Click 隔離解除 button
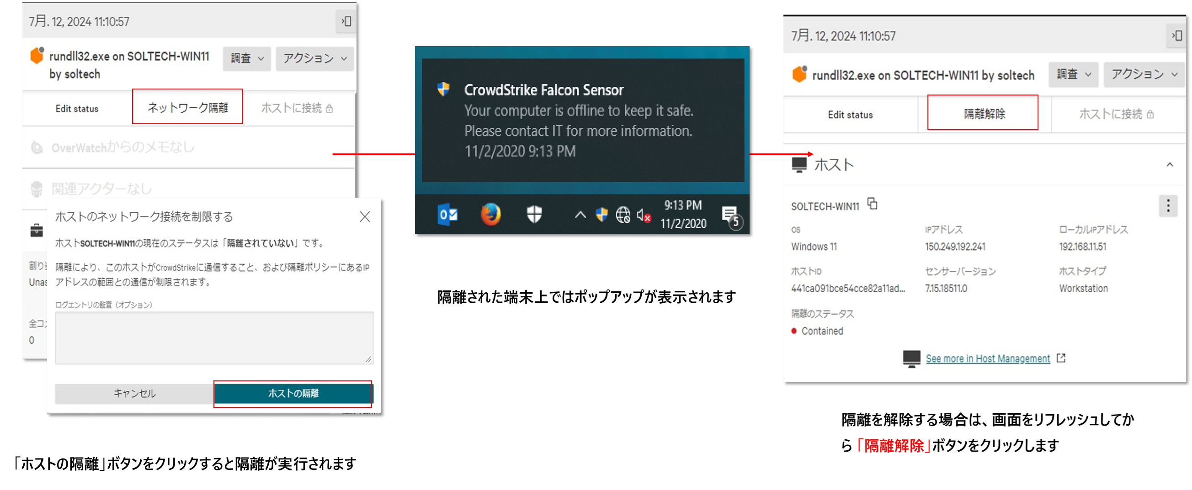1192x490 pixels. (x=983, y=113)
